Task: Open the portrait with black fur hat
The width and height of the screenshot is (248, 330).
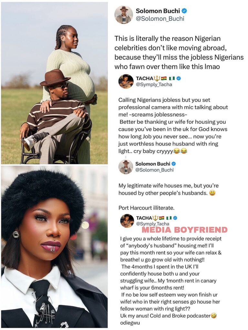Action: pyautogui.click(x=54, y=247)
